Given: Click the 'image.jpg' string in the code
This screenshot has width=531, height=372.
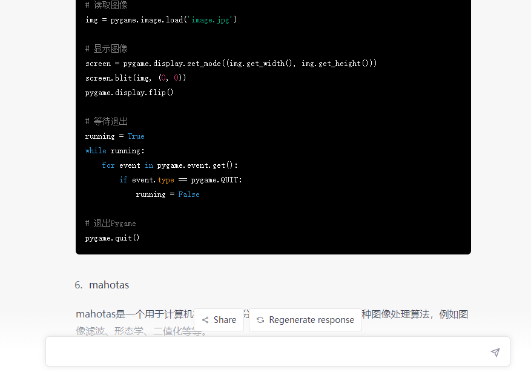Looking at the screenshot, I should coord(212,20).
